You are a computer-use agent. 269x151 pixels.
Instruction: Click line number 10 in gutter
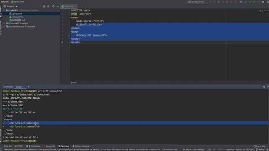click(62, 42)
